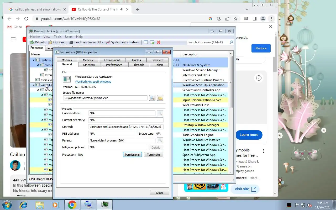This screenshot has width=336, height=210.
Task: Click Terminate button
Action: pyautogui.click(x=154, y=155)
